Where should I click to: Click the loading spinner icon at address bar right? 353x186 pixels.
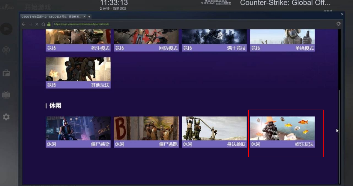338,24
